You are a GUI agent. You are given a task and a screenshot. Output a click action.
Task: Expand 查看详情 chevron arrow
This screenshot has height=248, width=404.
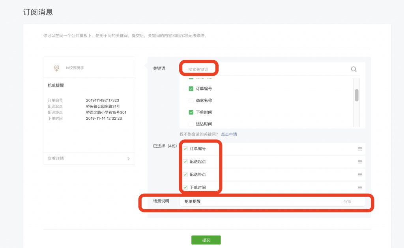pyautogui.click(x=129, y=159)
